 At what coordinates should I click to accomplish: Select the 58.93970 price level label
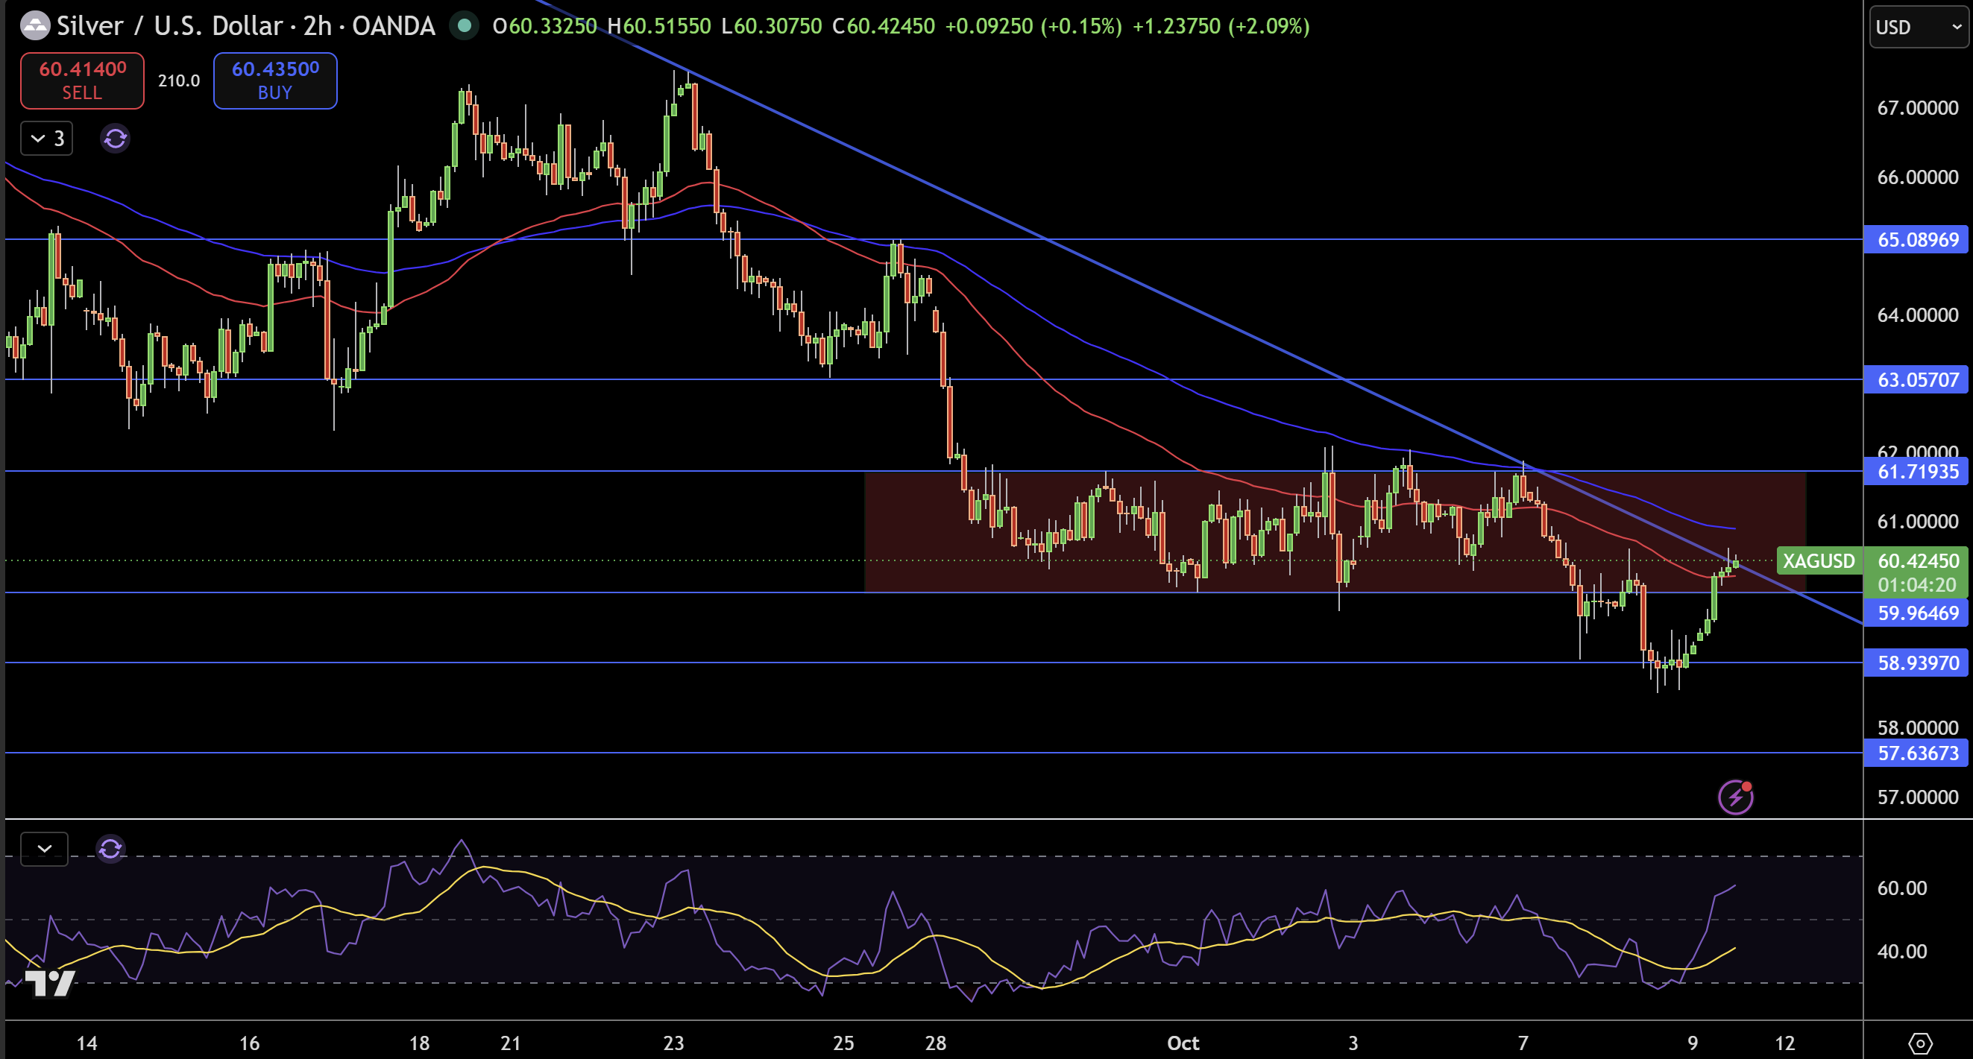pos(1917,663)
